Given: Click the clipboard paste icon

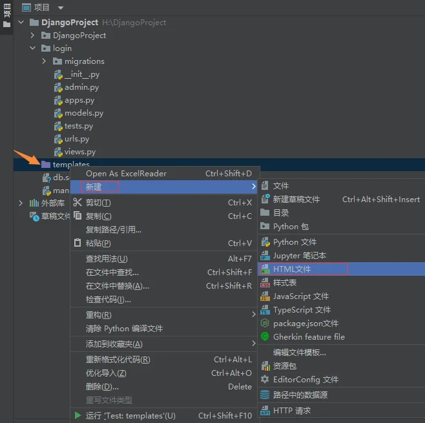Looking at the screenshot, I should coord(78,243).
